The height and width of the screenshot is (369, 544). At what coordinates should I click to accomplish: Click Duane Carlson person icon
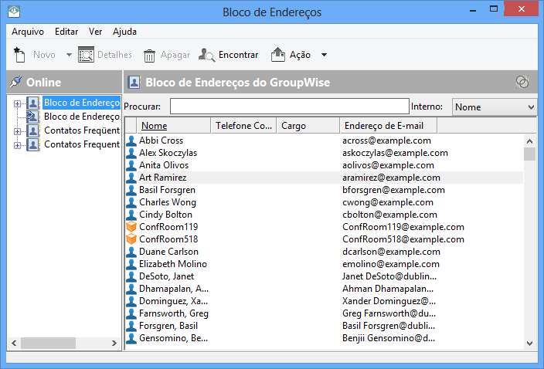(x=131, y=252)
